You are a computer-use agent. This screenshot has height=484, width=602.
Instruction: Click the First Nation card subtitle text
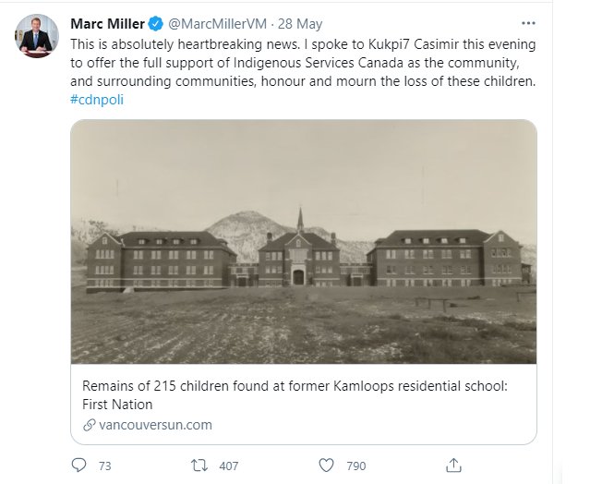click(x=117, y=405)
